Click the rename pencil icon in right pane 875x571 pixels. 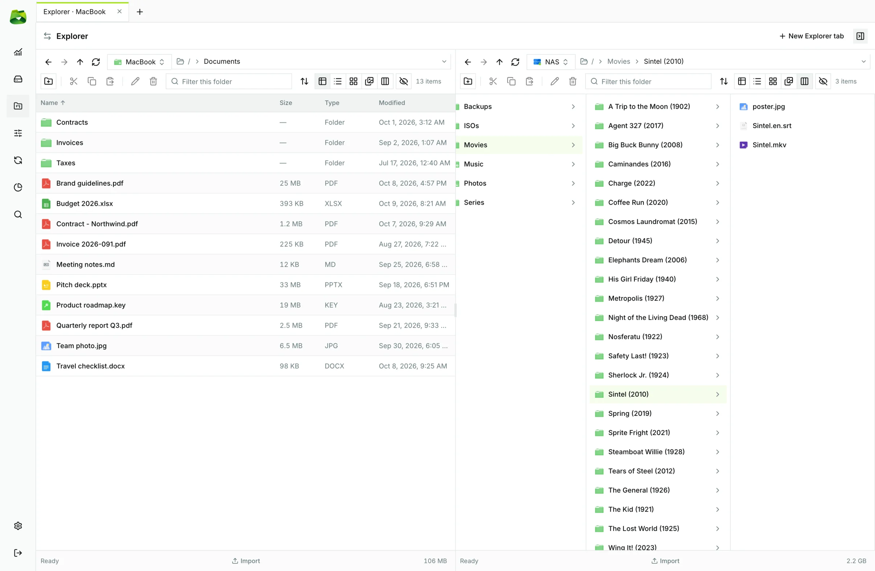[x=555, y=81]
